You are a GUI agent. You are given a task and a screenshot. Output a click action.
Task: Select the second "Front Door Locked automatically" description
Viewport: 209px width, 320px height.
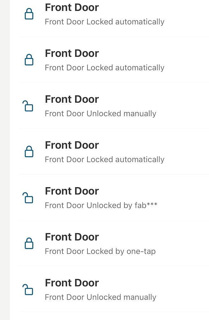[x=104, y=68]
